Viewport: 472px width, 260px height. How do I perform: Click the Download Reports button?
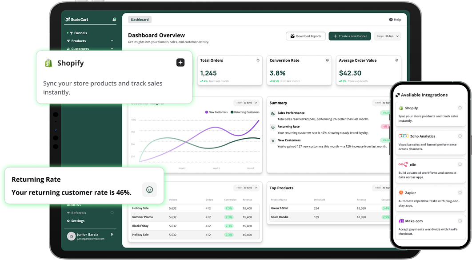point(305,36)
